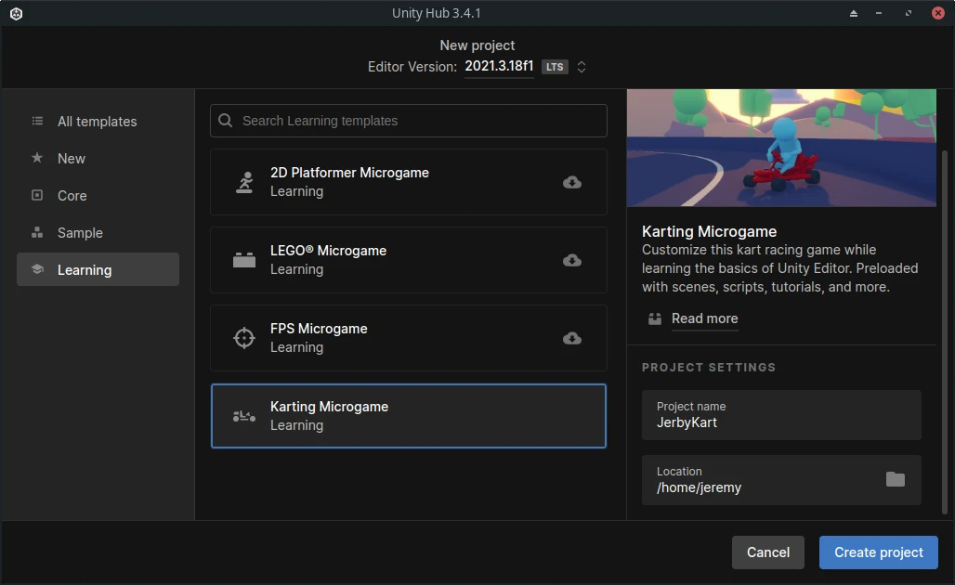Select the Sample category

point(98,232)
